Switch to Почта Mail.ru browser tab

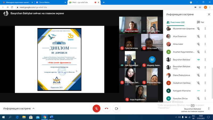(x=50, y=2)
